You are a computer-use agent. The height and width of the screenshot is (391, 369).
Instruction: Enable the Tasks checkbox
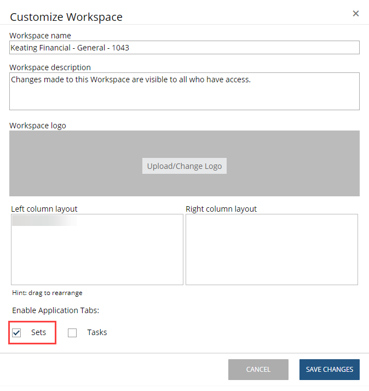coord(72,333)
